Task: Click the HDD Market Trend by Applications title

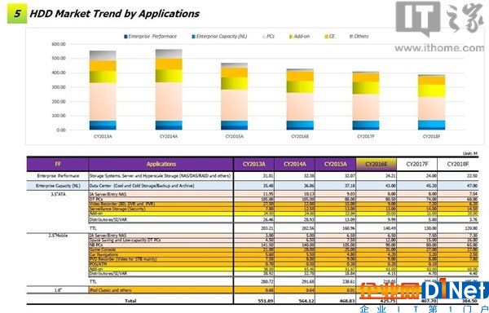Action: tap(114, 13)
